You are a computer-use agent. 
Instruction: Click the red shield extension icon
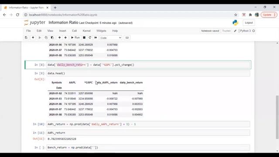(x=244, y=15)
